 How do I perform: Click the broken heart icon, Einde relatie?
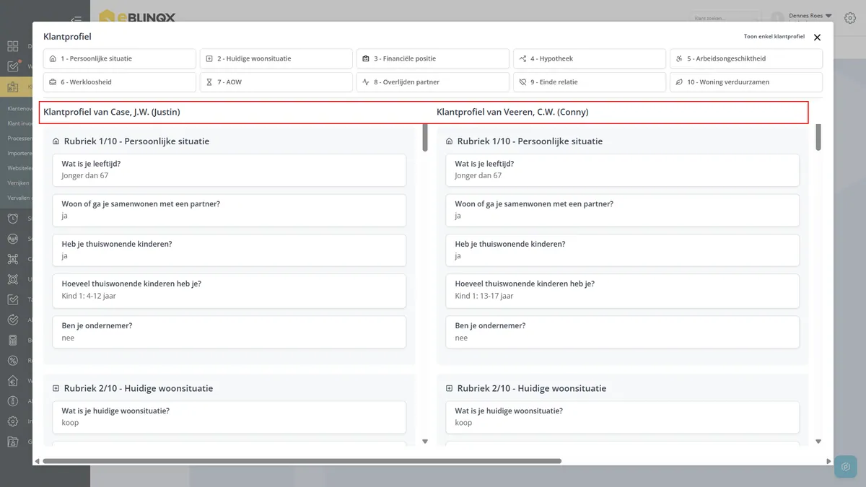coord(522,82)
